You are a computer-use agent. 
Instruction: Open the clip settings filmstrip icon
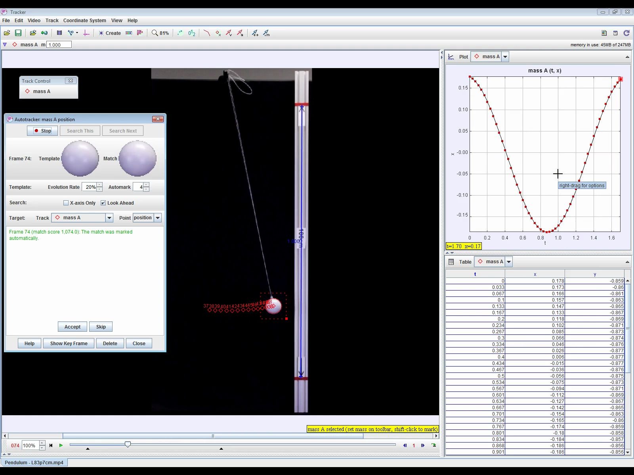click(59, 33)
